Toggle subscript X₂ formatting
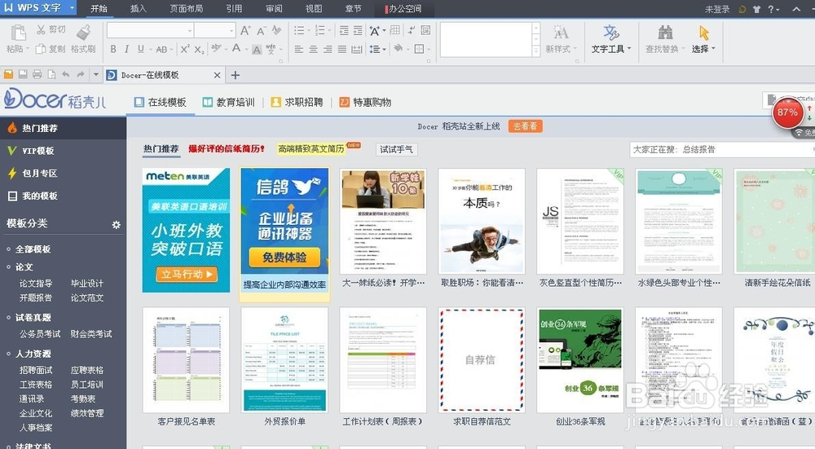The height and width of the screenshot is (449, 815). (199, 50)
